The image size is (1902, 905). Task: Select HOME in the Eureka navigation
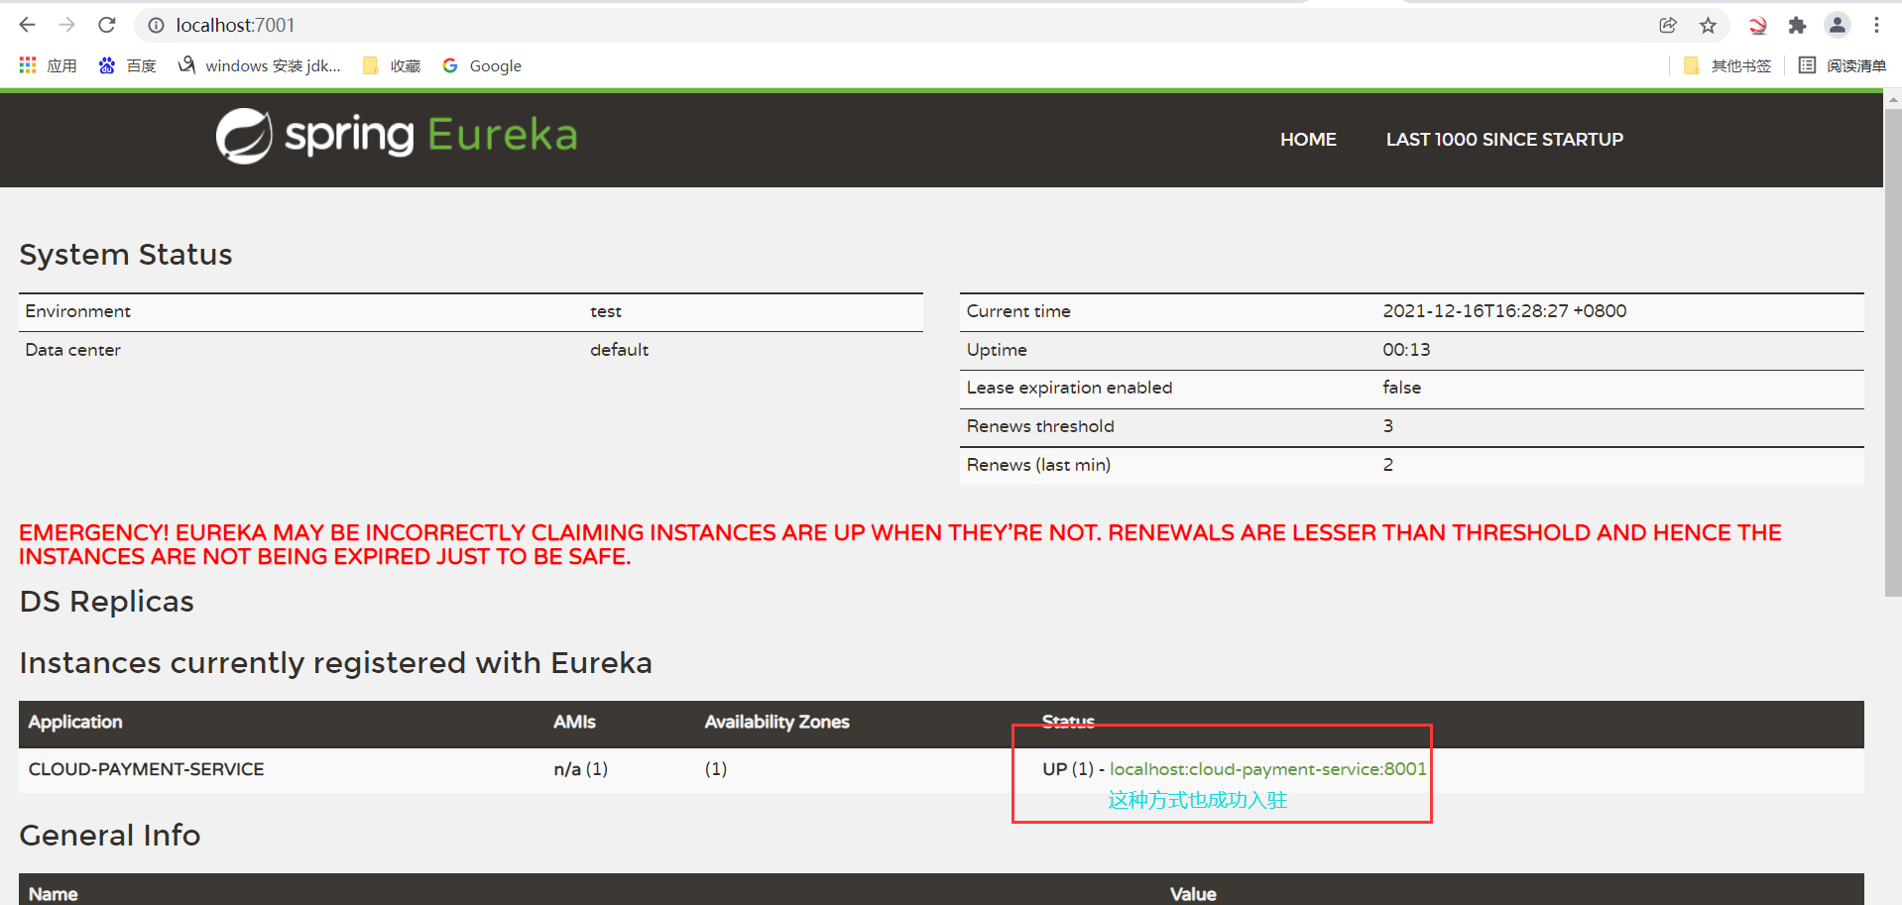coord(1307,139)
